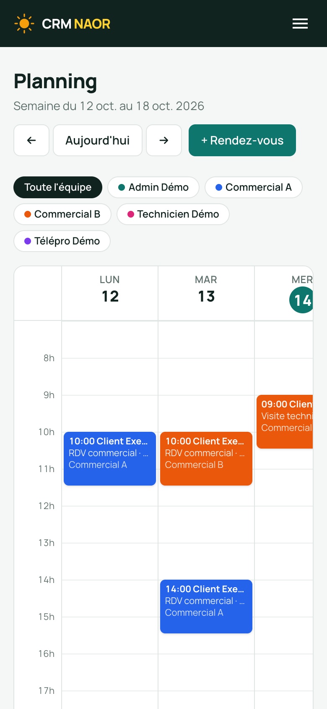Open Tuesday 10:00 Commercial B appointment
Image resolution: width=327 pixels, height=709 pixels.
click(x=206, y=459)
